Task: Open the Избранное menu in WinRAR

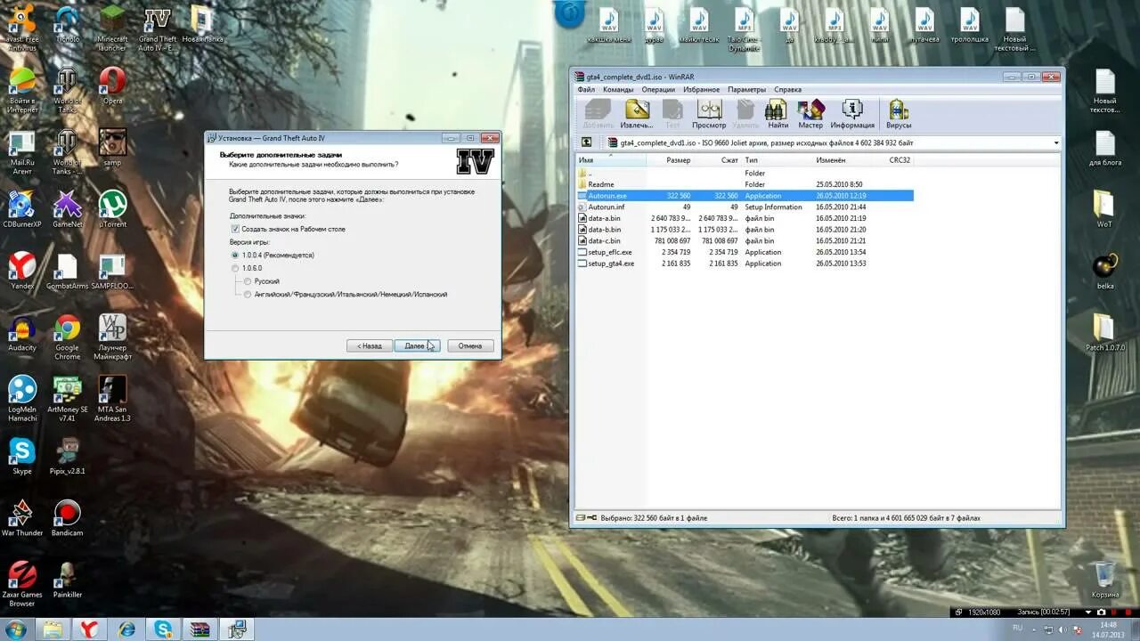Action: [702, 89]
